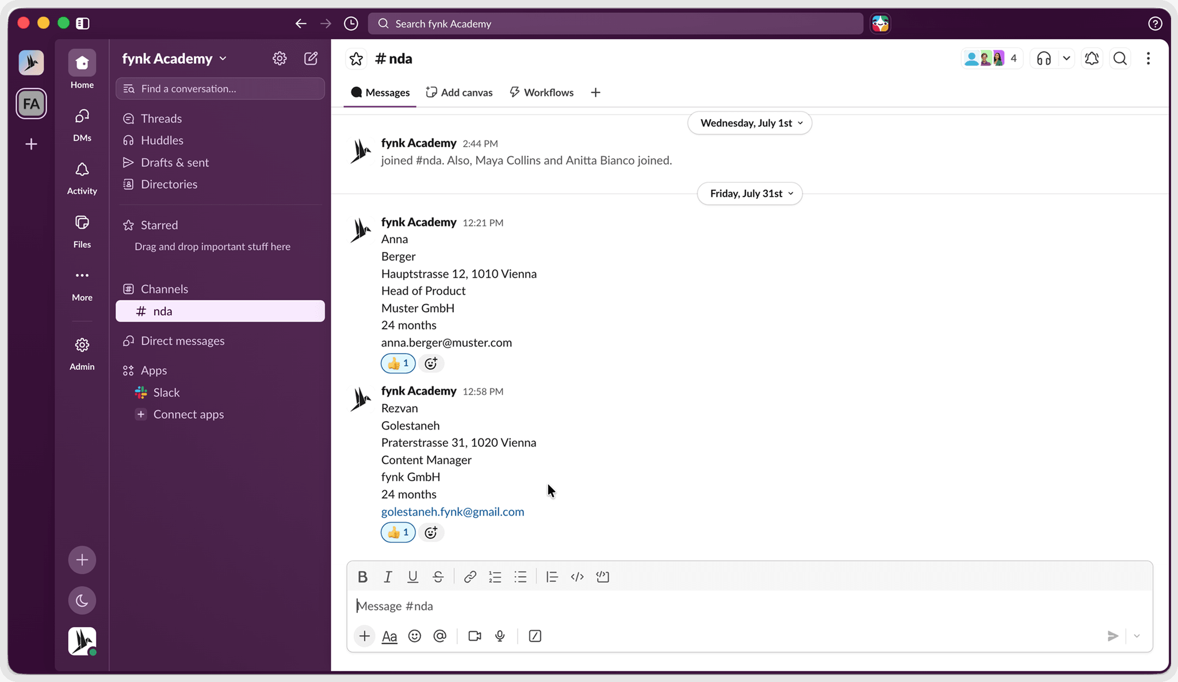Open the Friday, July 31st date dropdown

[749, 194]
